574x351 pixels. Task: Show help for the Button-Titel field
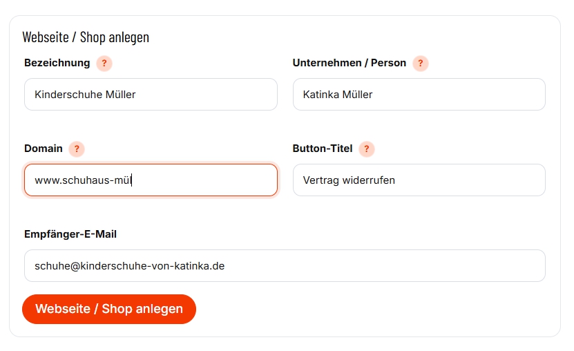click(x=367, y=149)
